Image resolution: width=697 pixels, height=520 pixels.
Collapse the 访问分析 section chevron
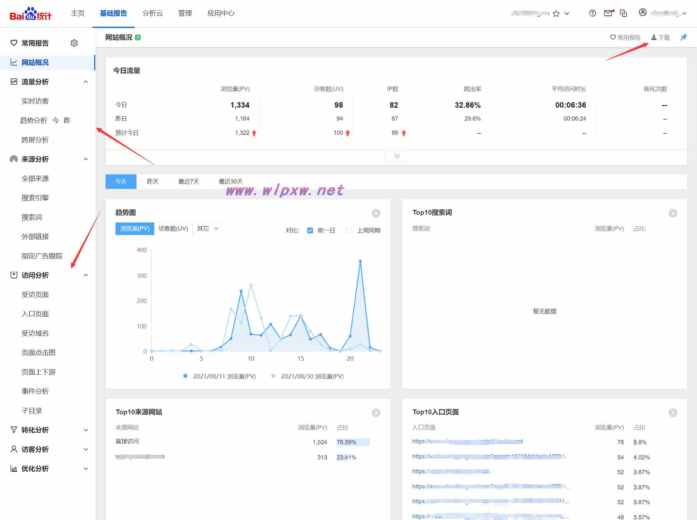[86, 275]
